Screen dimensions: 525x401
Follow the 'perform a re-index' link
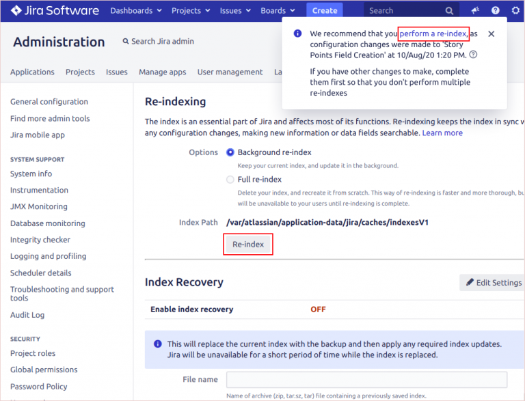tap(433, 33)
